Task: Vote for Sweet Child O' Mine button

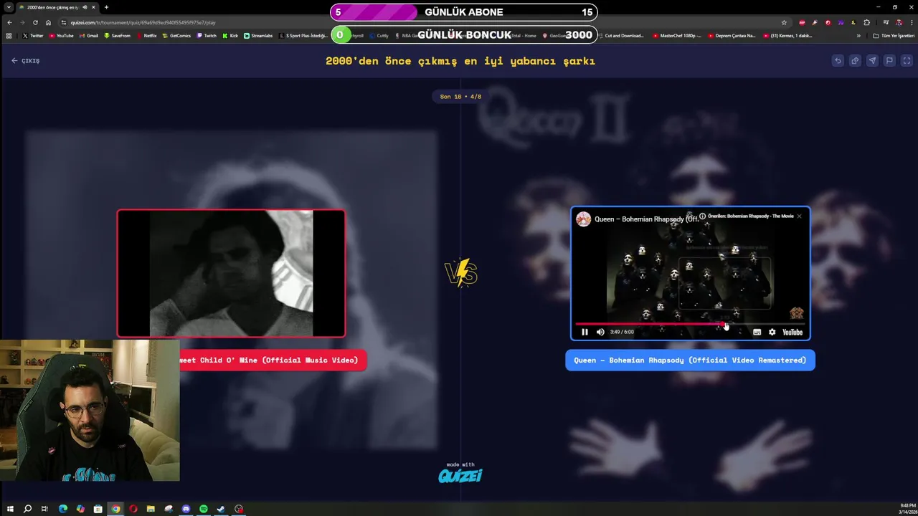Action: [273, 360]
